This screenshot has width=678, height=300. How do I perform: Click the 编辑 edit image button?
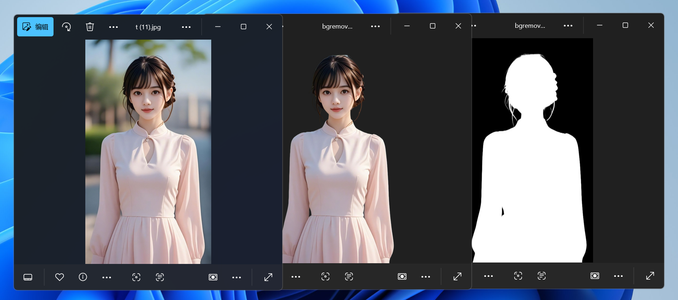tap(35, 27)
